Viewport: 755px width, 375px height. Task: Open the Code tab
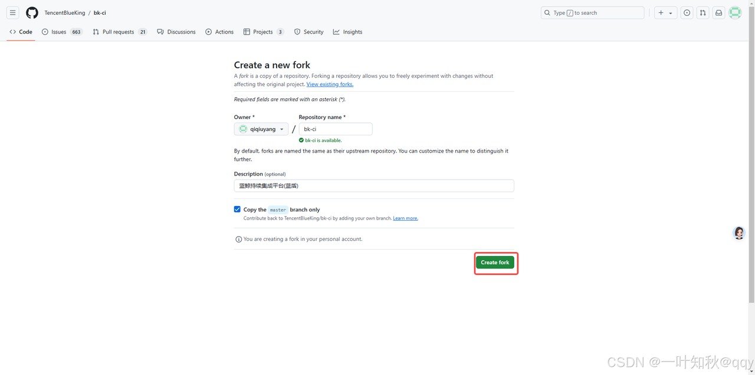[21, 32]
